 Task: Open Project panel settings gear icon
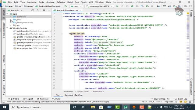coord(44,10)
